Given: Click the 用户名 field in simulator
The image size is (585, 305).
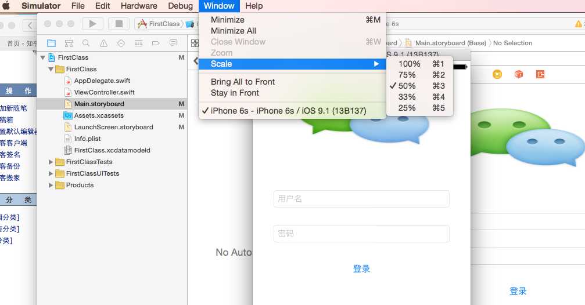Looking at the screenshot, I should (361, 199).
